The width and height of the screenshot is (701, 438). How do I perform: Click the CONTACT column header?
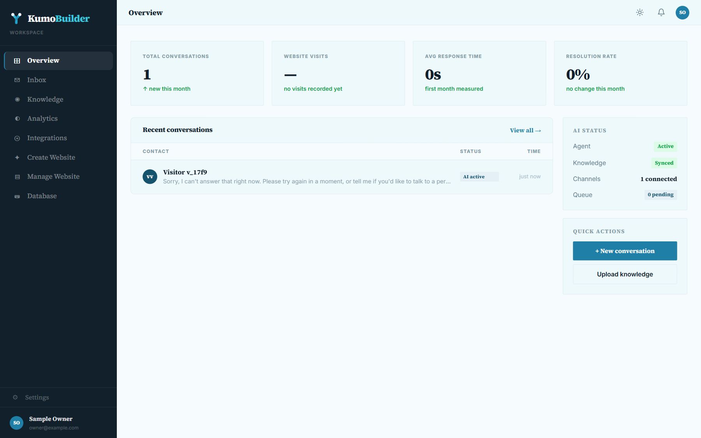coord(156,151)
